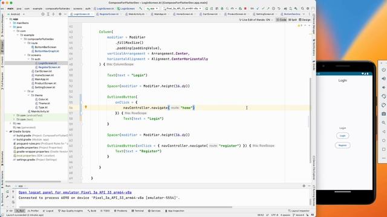Open the app run configuration dropdown
387x217 pixels.
(152, 8)
